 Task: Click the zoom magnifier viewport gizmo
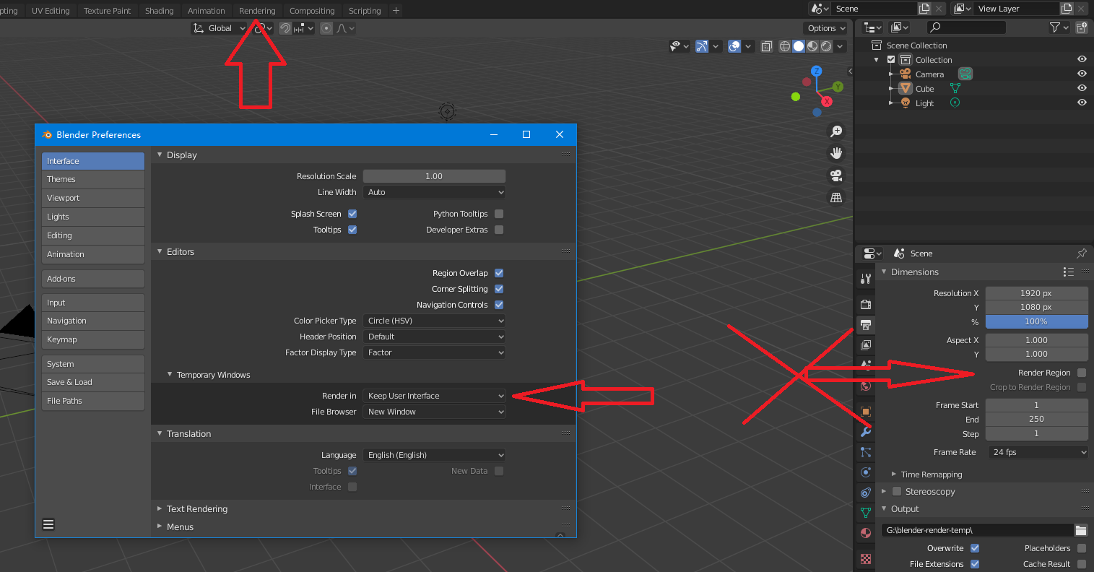point(836,131)
